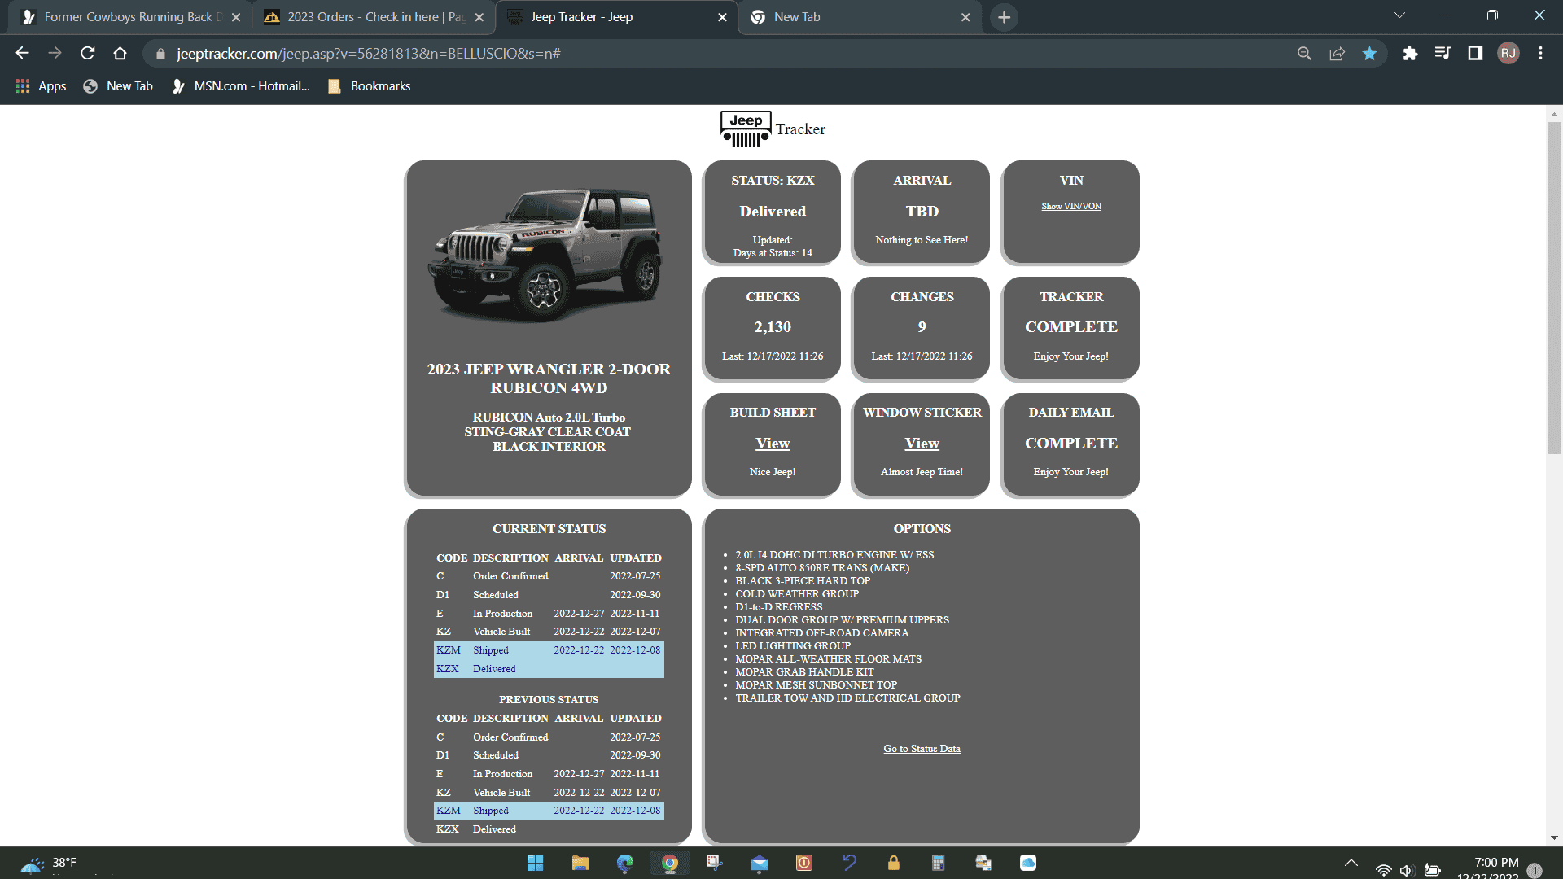View site info via the lock icon
The height and width of the screenshot is (879, 1563).
pos(160,54)
